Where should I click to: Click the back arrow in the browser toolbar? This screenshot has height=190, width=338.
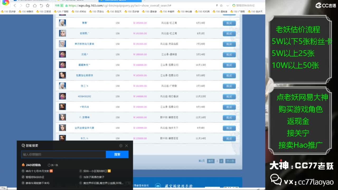coord(15,6)
